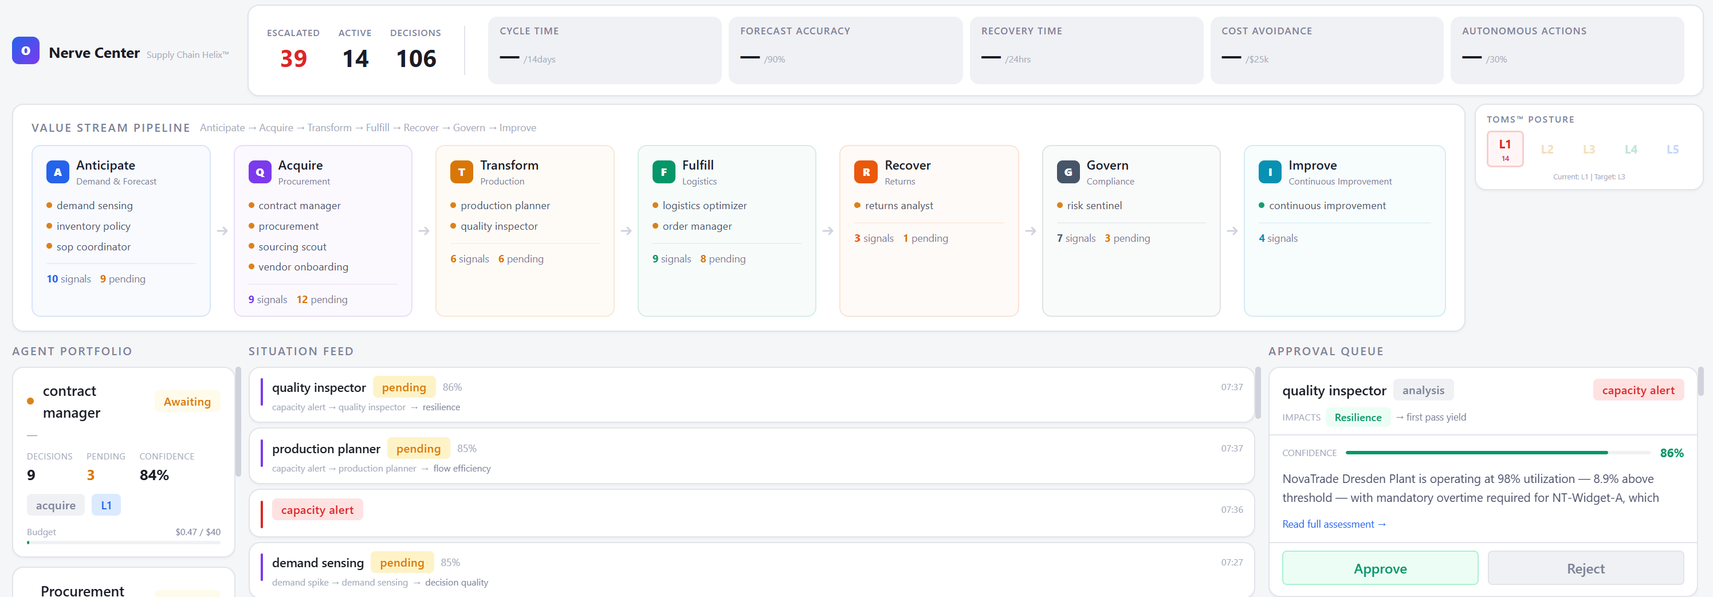1713x597 pixels.
Task: Open the Govern compliance icon
Action: 1067,172
